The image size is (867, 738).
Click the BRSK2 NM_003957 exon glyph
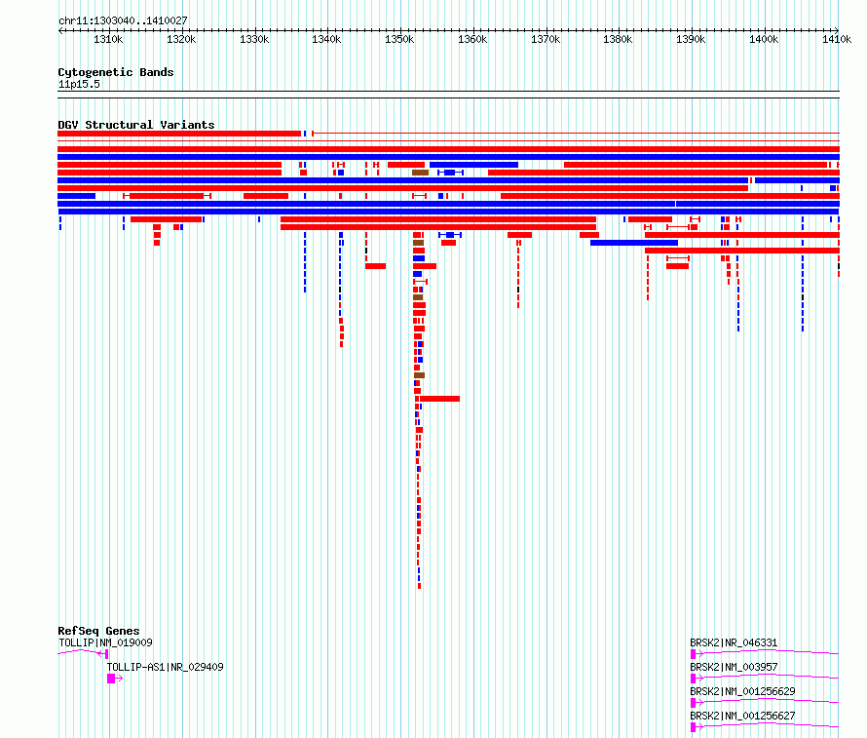(694, 679)
